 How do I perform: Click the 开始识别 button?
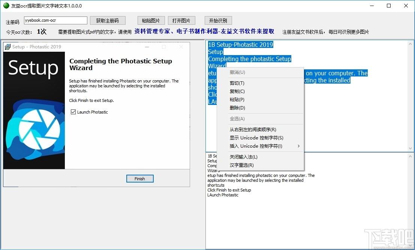[x=218, y=21]
